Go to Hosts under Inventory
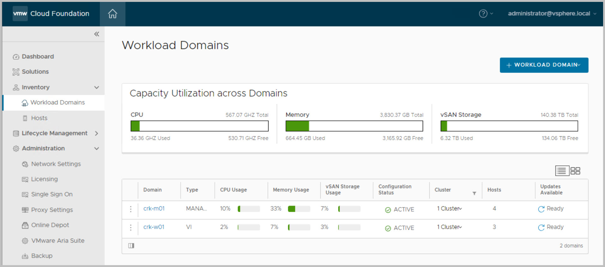605x267 pixels. pyautogui.click(x=39, y=118)
